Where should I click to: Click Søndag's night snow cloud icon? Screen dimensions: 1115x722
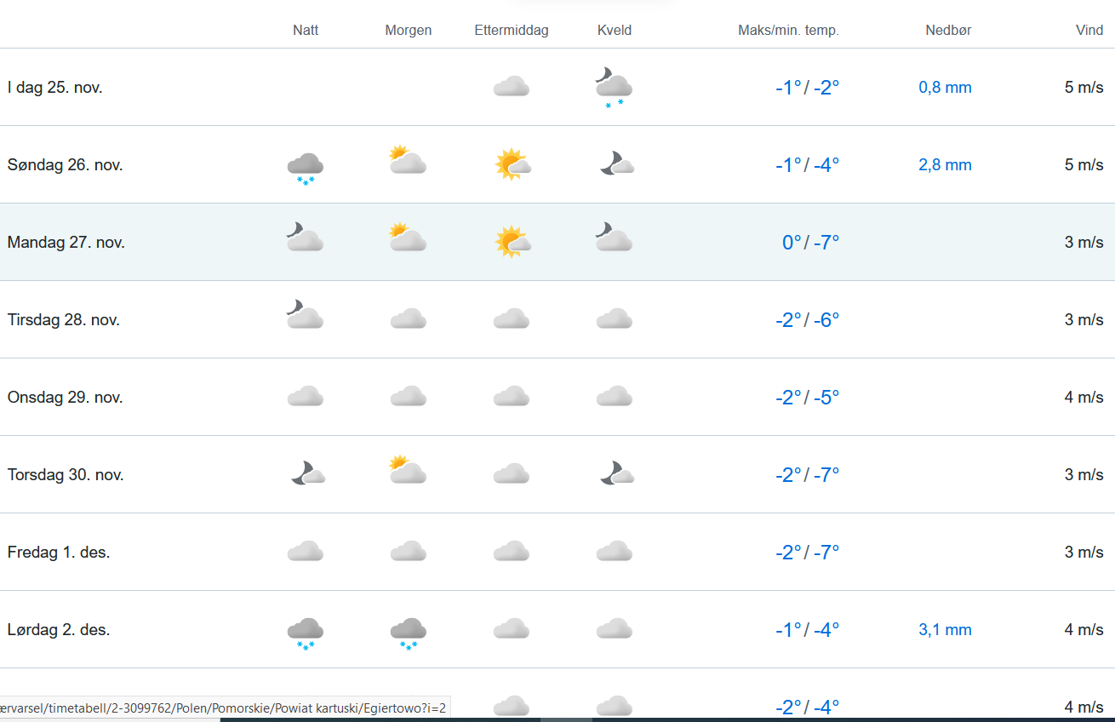pos(305,166)
